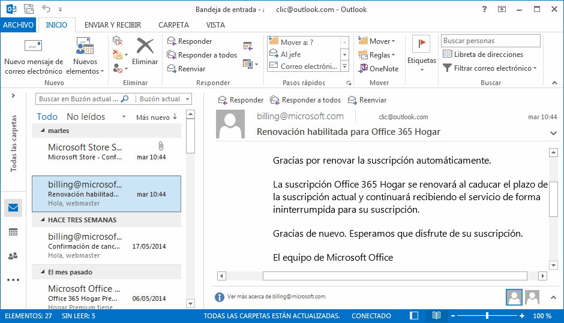Open the People navigation icon
The image size is (564, 323).
13,256
